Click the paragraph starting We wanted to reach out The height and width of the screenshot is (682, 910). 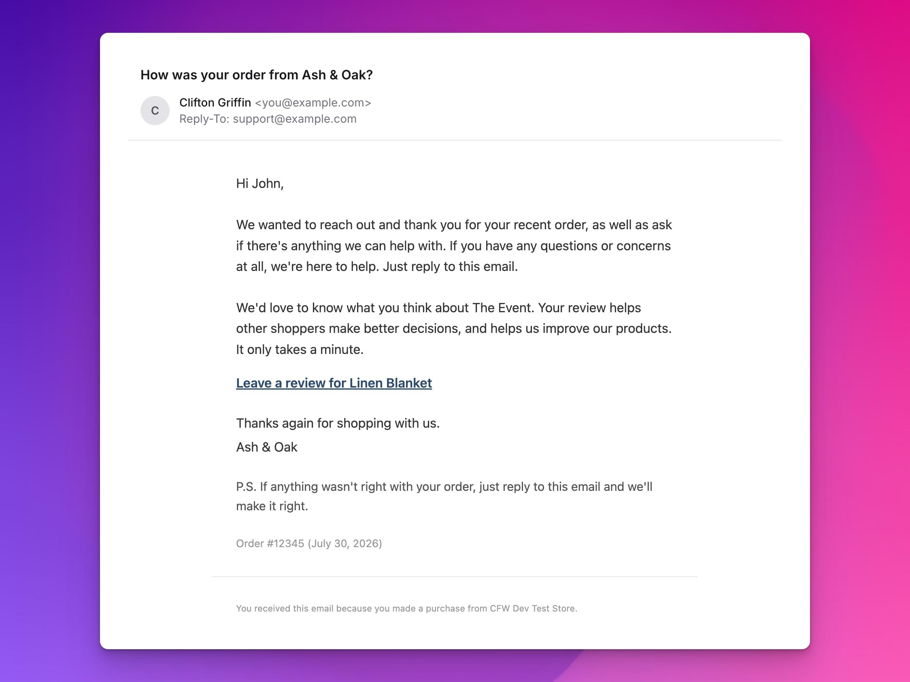coord(454,246)
